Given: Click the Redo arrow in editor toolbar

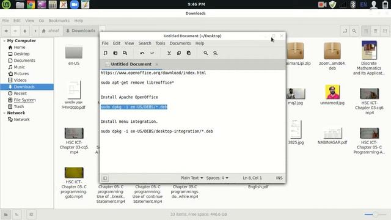Looking at the screenshot, I should pos(152,53).
